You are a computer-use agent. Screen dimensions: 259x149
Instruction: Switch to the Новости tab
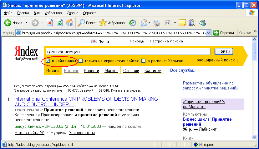pyautogui.click(x=91, y=71)
